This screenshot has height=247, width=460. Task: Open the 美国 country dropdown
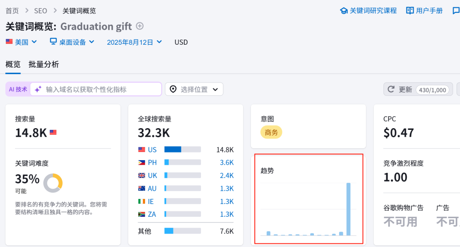pos(21,42)
